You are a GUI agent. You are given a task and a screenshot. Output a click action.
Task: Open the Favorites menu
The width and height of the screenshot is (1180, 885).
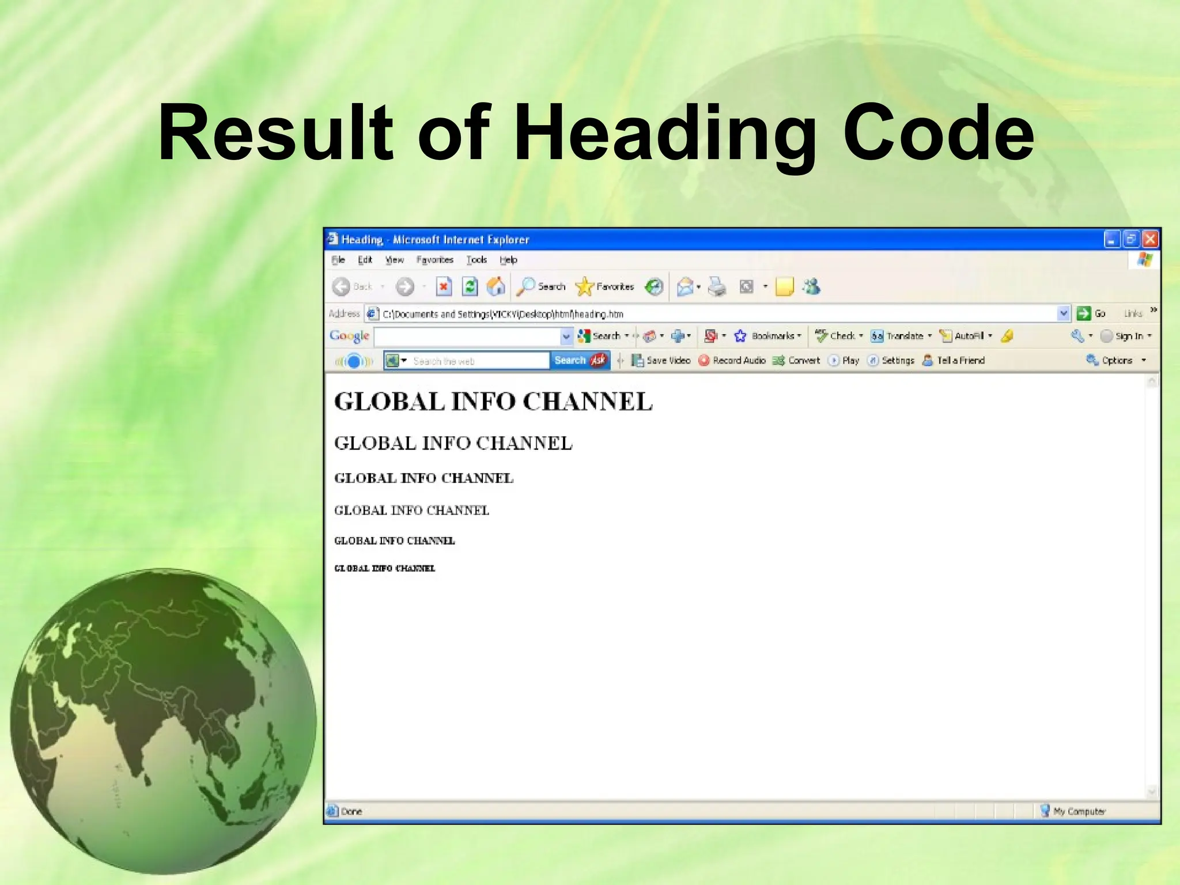[434, 260]
